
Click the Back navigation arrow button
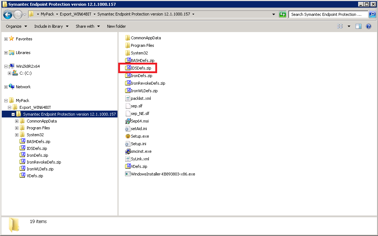(x=8, y=14)
